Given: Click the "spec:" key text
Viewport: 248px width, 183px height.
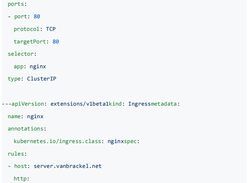Looking at the screenshot, I should pyautogui.click(x=132, y=141).
